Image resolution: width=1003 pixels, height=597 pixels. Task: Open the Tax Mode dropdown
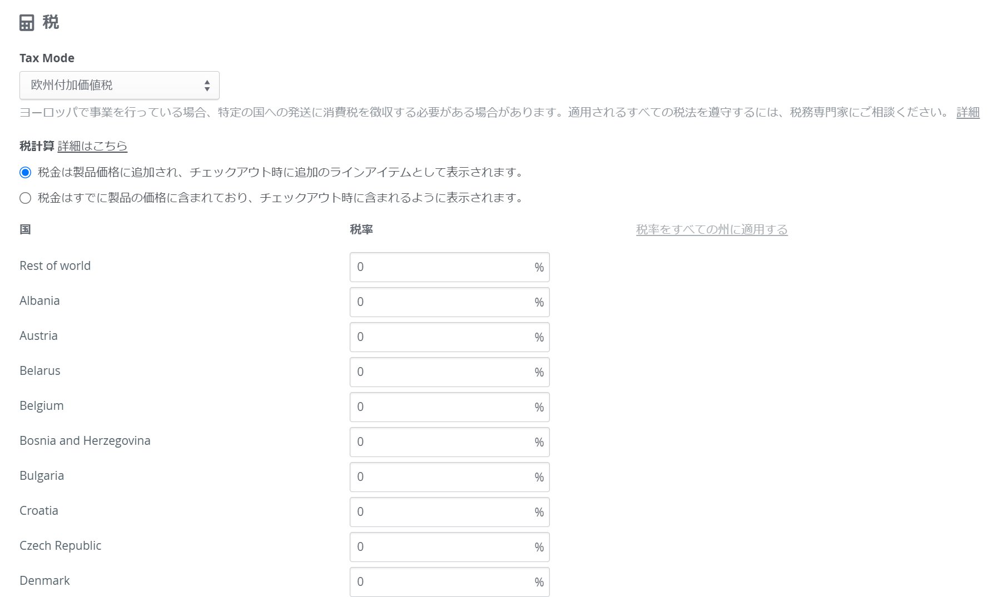(x=120, y=86)
